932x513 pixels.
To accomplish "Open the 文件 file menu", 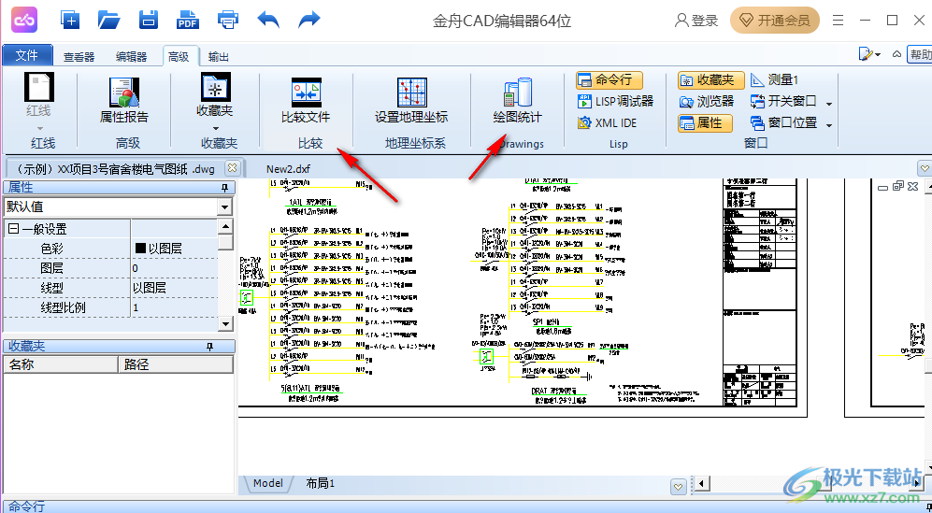I will [27, 55].
